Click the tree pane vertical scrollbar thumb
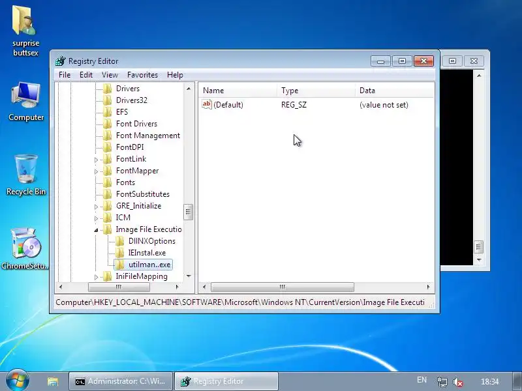Viewport: 522px width, 391px height. pyautogui.click(x=188, y=212)
